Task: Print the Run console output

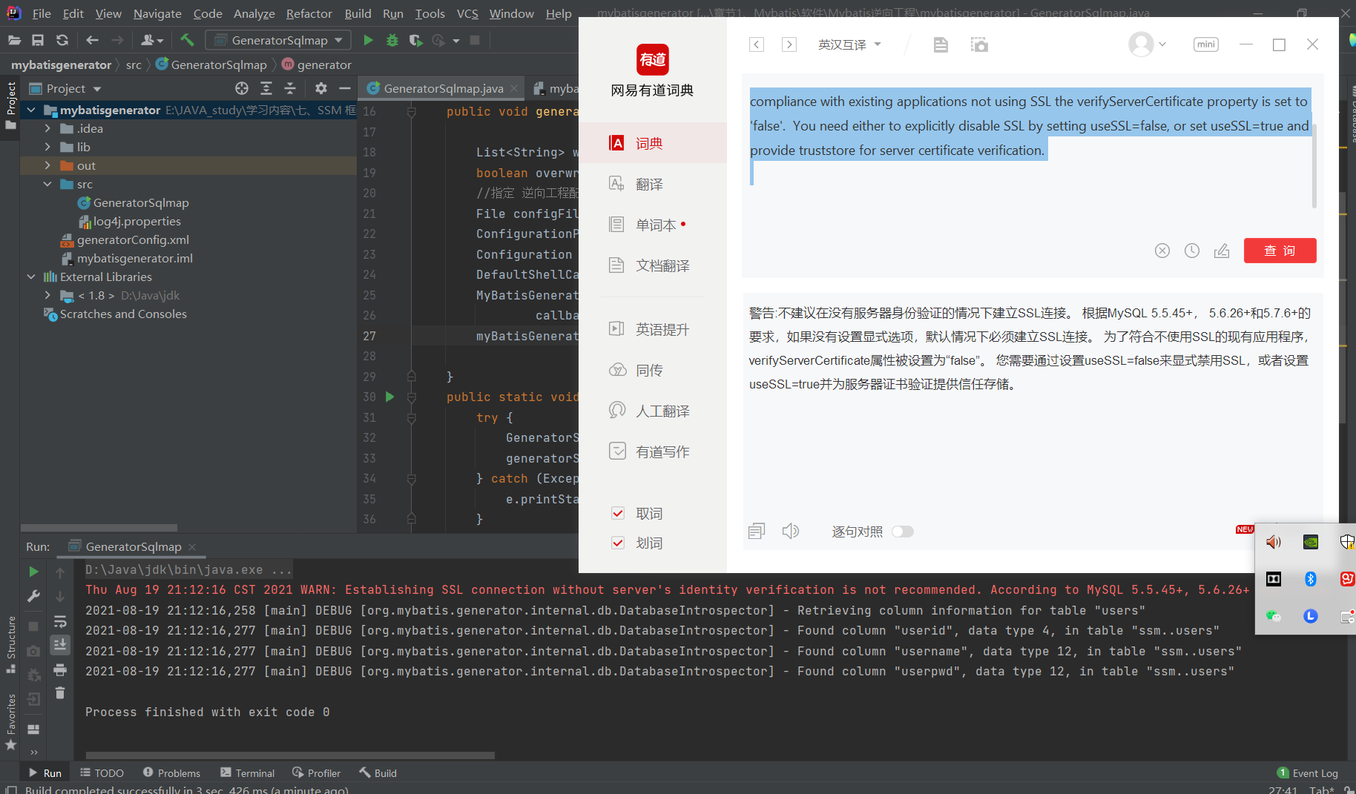Action: tap(60, 669)
